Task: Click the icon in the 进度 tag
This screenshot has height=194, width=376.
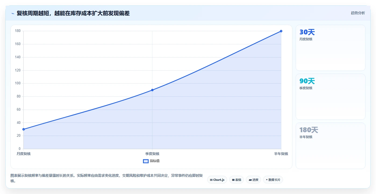Action: (x=250, y=180)
